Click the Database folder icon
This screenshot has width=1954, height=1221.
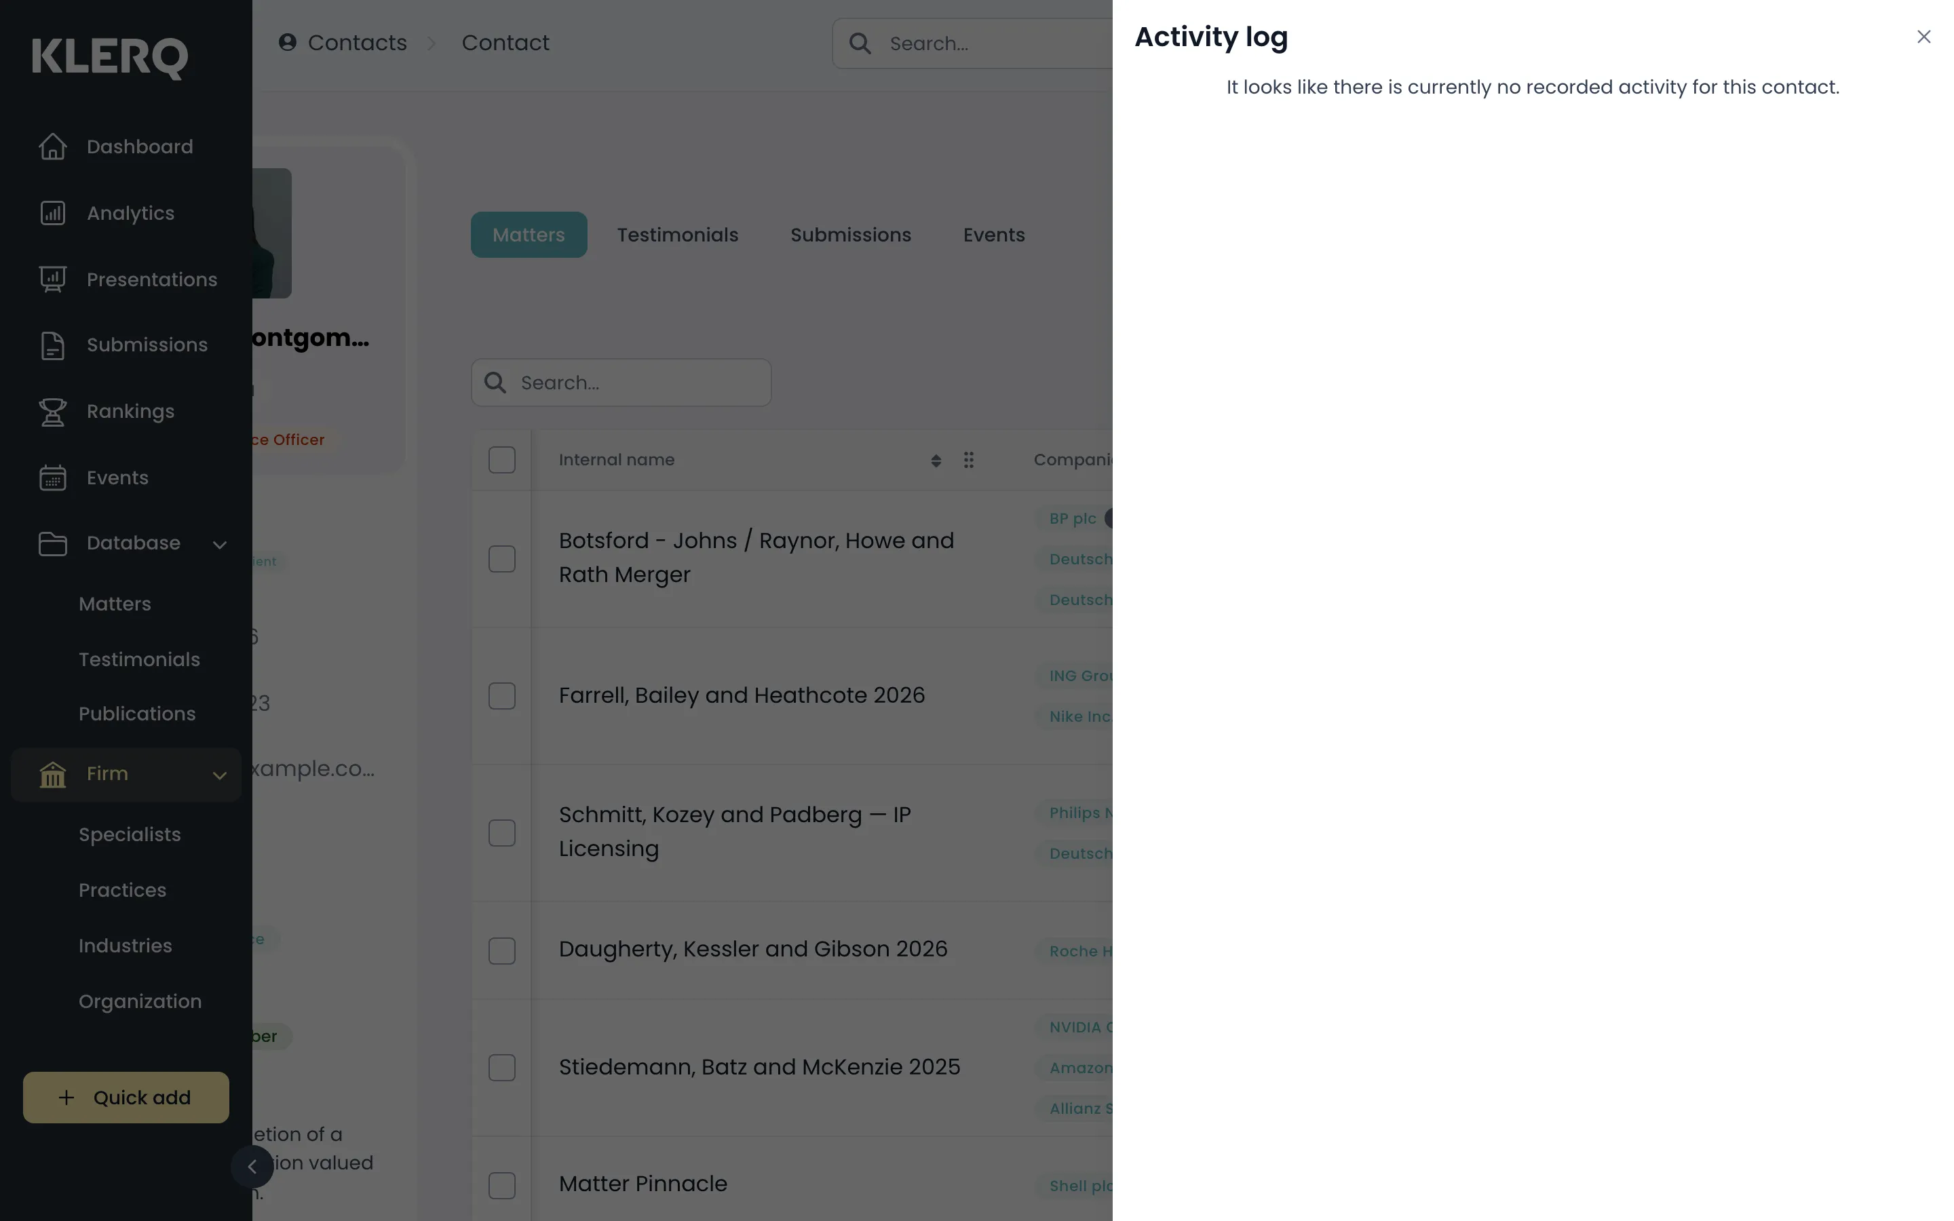pyautogui.click(x=52, y=543)
